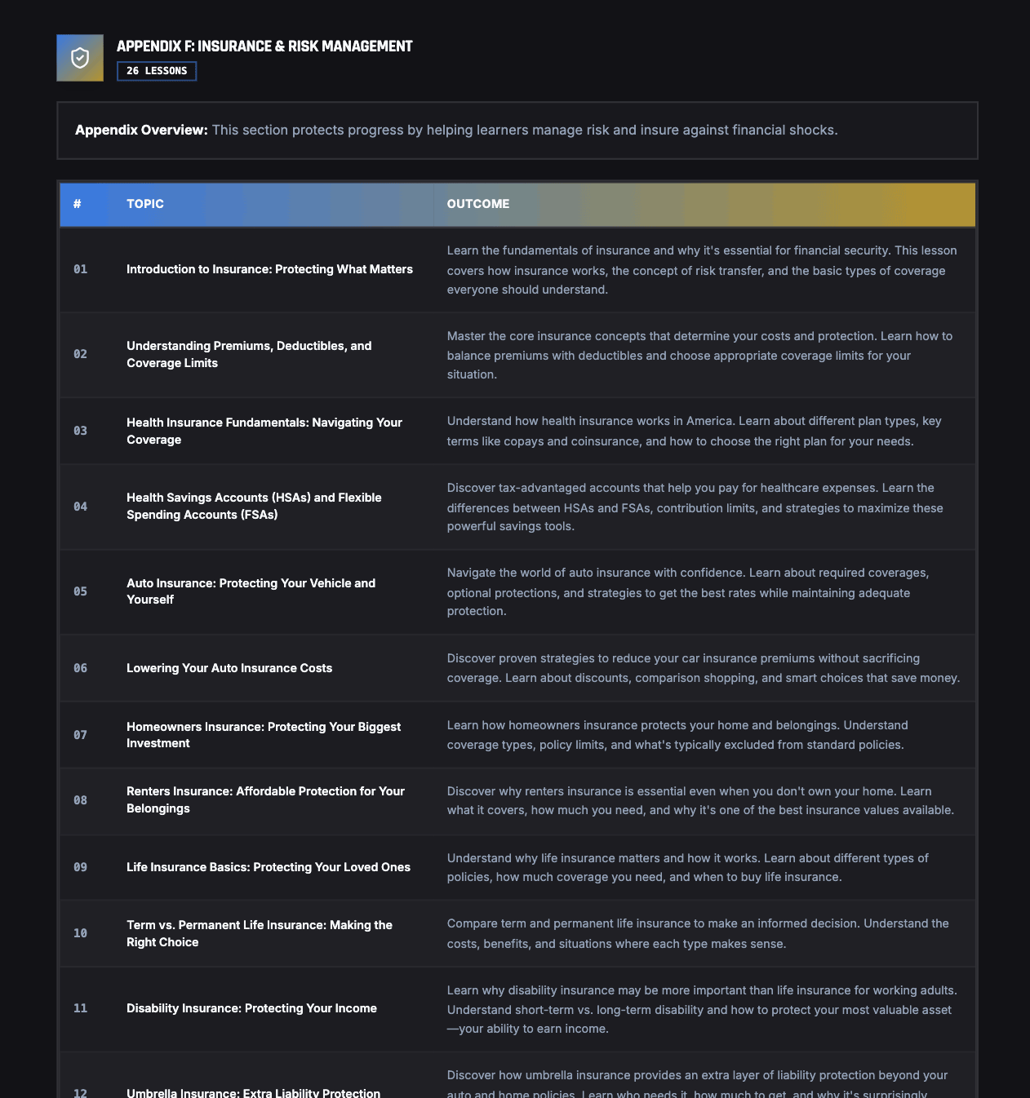Click the shield checkmark appendix icon
Viewport: 1030px width, 1098px height.
(80, 58)
